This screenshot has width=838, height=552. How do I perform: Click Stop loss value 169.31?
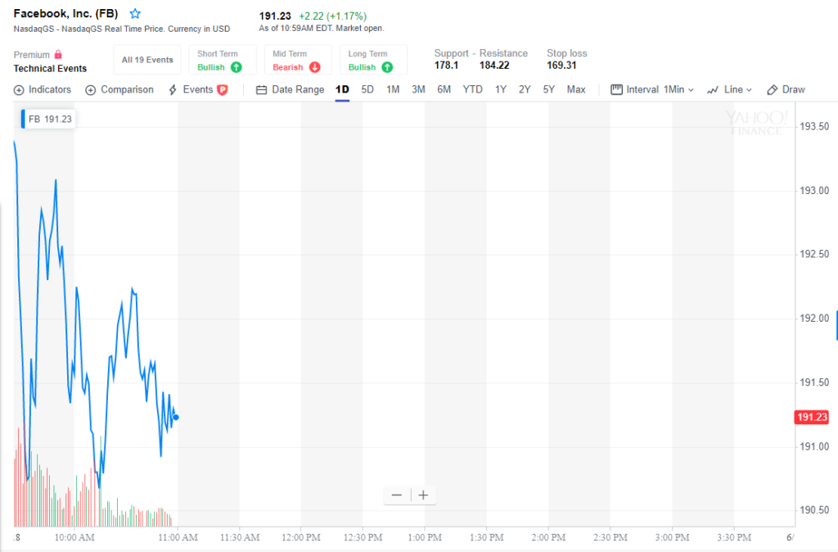pos(561,66)
